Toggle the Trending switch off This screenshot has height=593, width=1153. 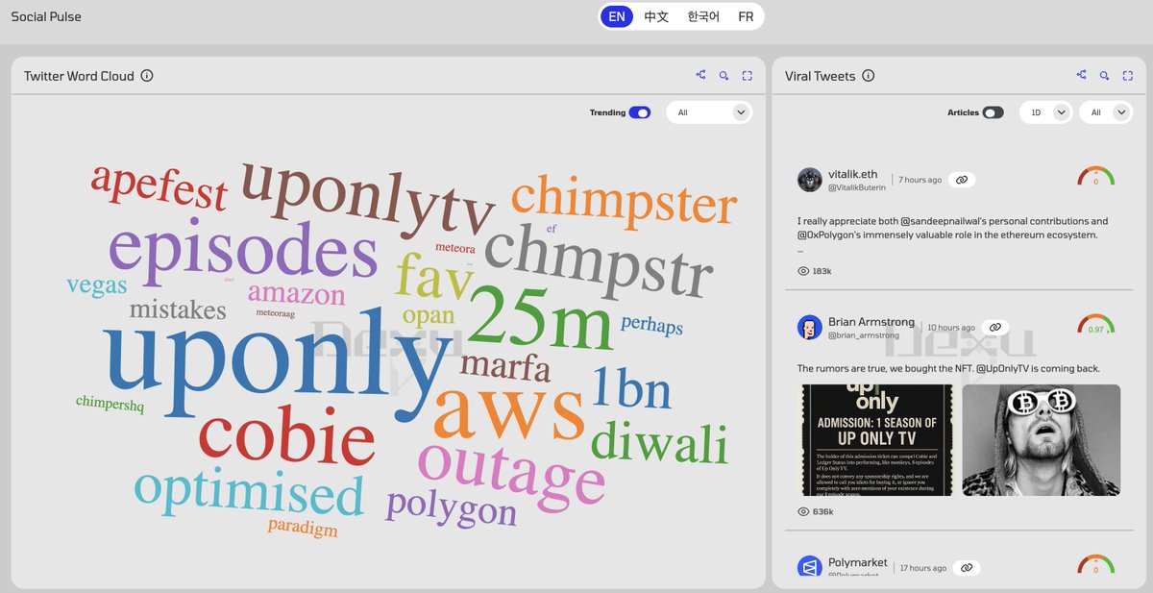(x=640, y=112)
